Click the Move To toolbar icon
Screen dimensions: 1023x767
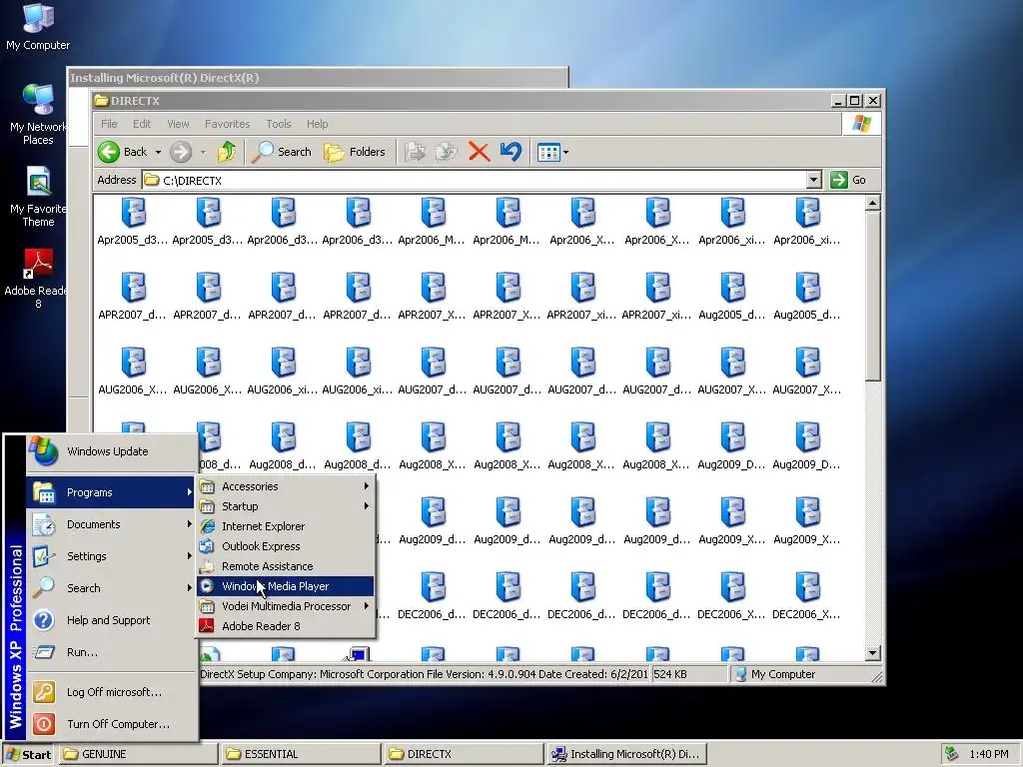[415, 152]
